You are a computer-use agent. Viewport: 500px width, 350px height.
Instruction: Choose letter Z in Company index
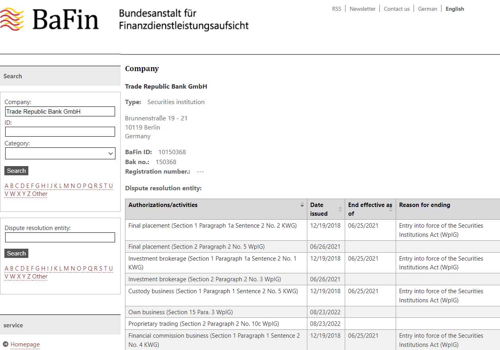click(29, 194)
